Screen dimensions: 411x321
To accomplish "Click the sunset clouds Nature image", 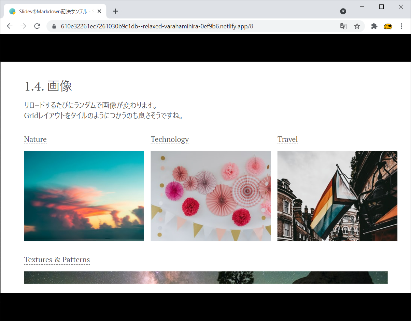I will (x=84, y=196).
